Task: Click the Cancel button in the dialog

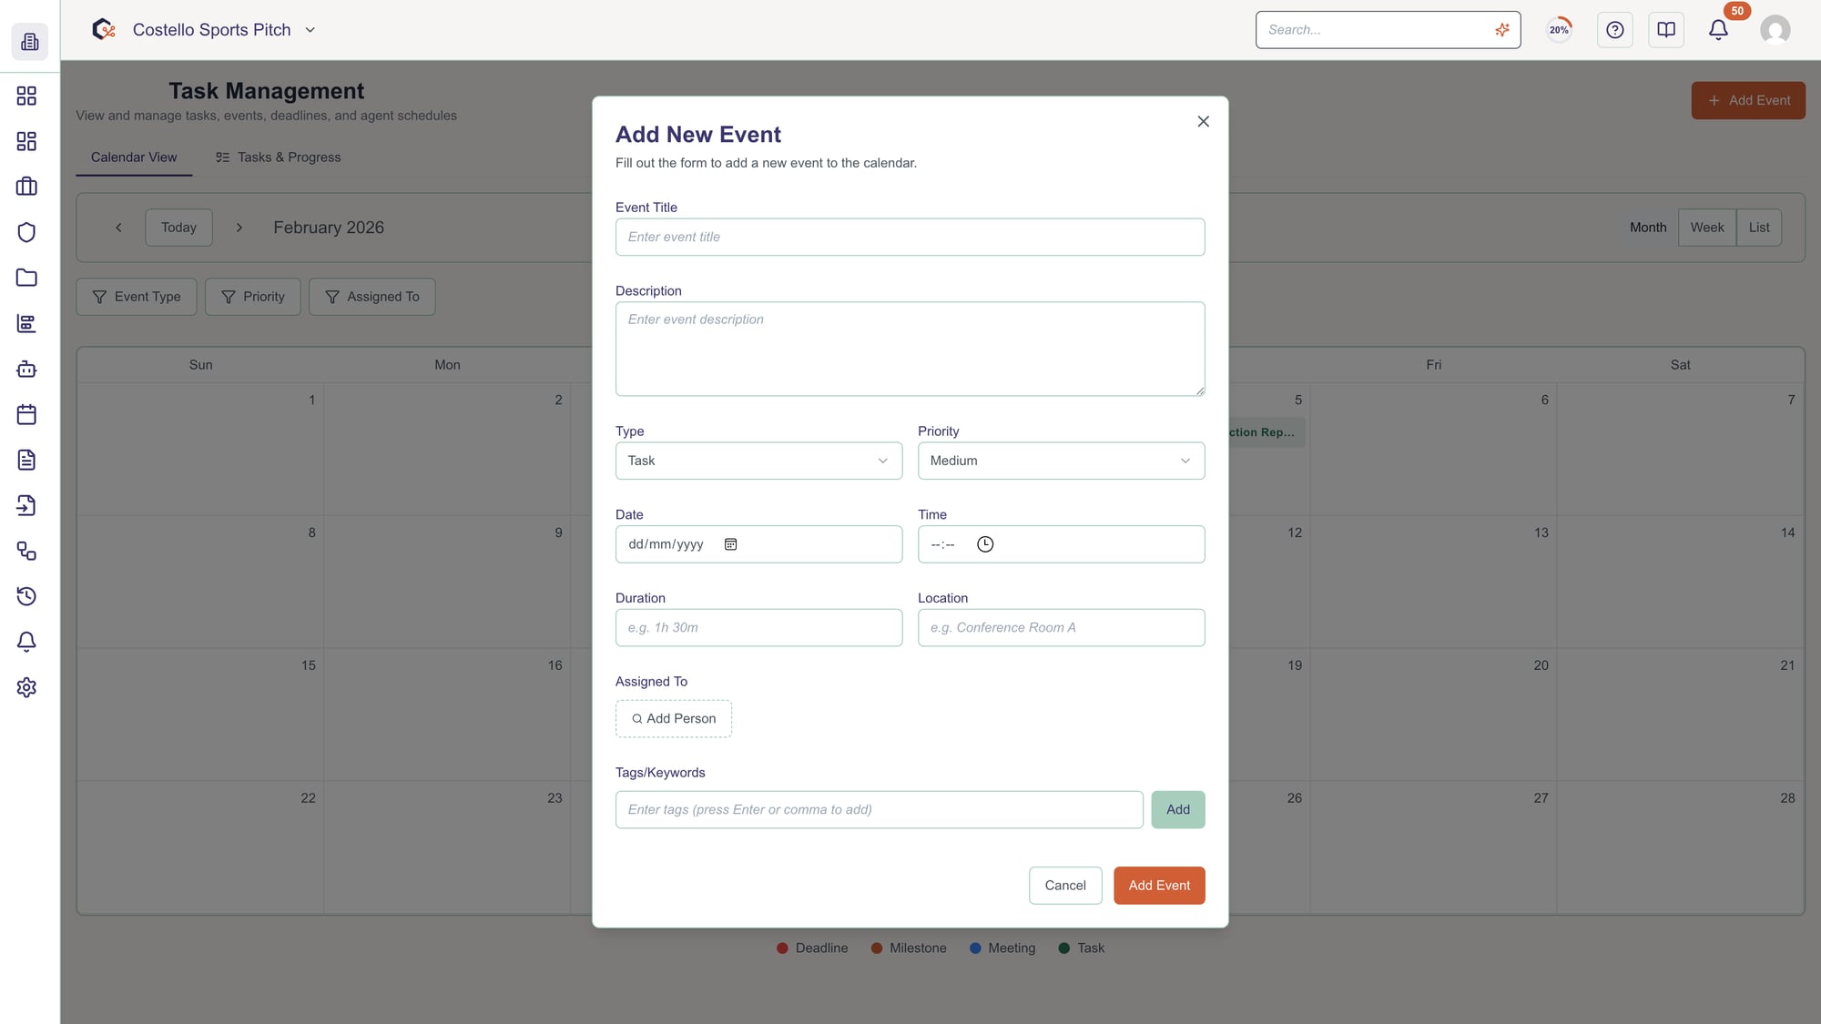Action: coord(1064,885)
